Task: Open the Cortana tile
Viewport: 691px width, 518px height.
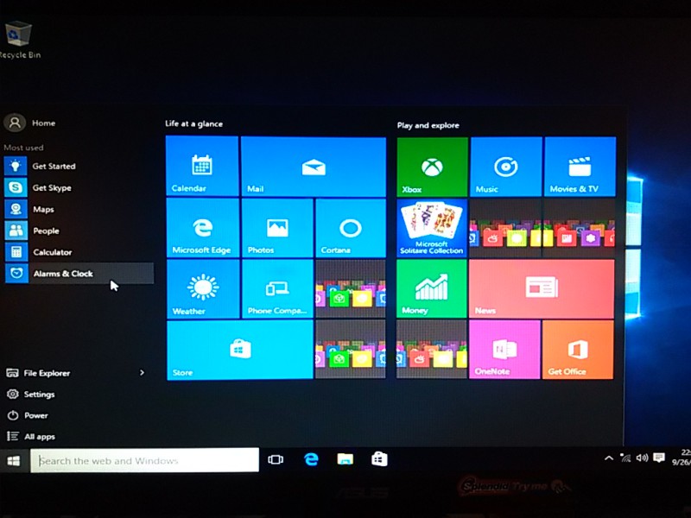Action: (x=351, y=228)
